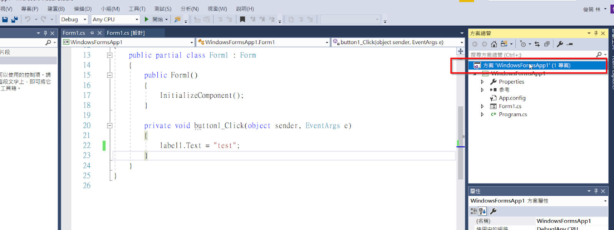Open the Properties object selector dropdown
614x230 pixels.
tap(605, 201)
